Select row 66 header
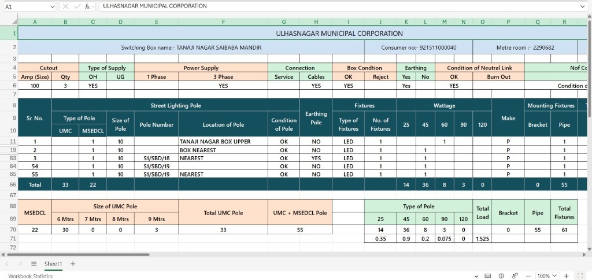592x280 pixels. coord(9,185)
